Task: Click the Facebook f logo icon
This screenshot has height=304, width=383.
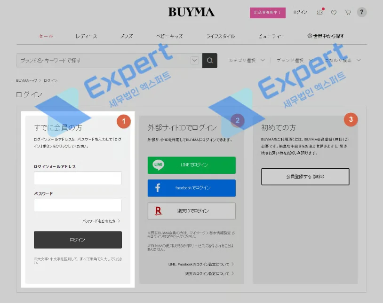Action: 158,187
